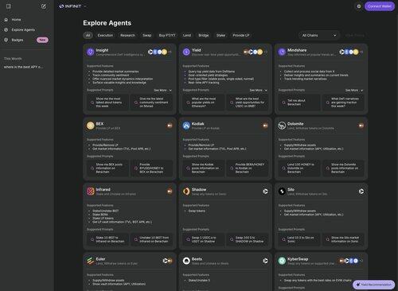Toggle the Research filter chip

tap(127, 35)
